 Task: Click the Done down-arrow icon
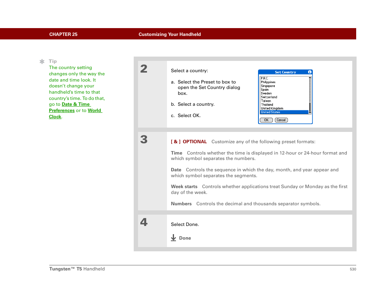[174, 238]
